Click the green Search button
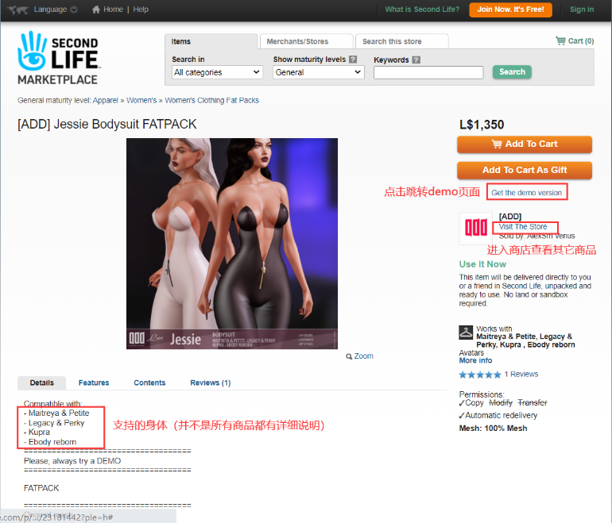 (x=512, y=71)
